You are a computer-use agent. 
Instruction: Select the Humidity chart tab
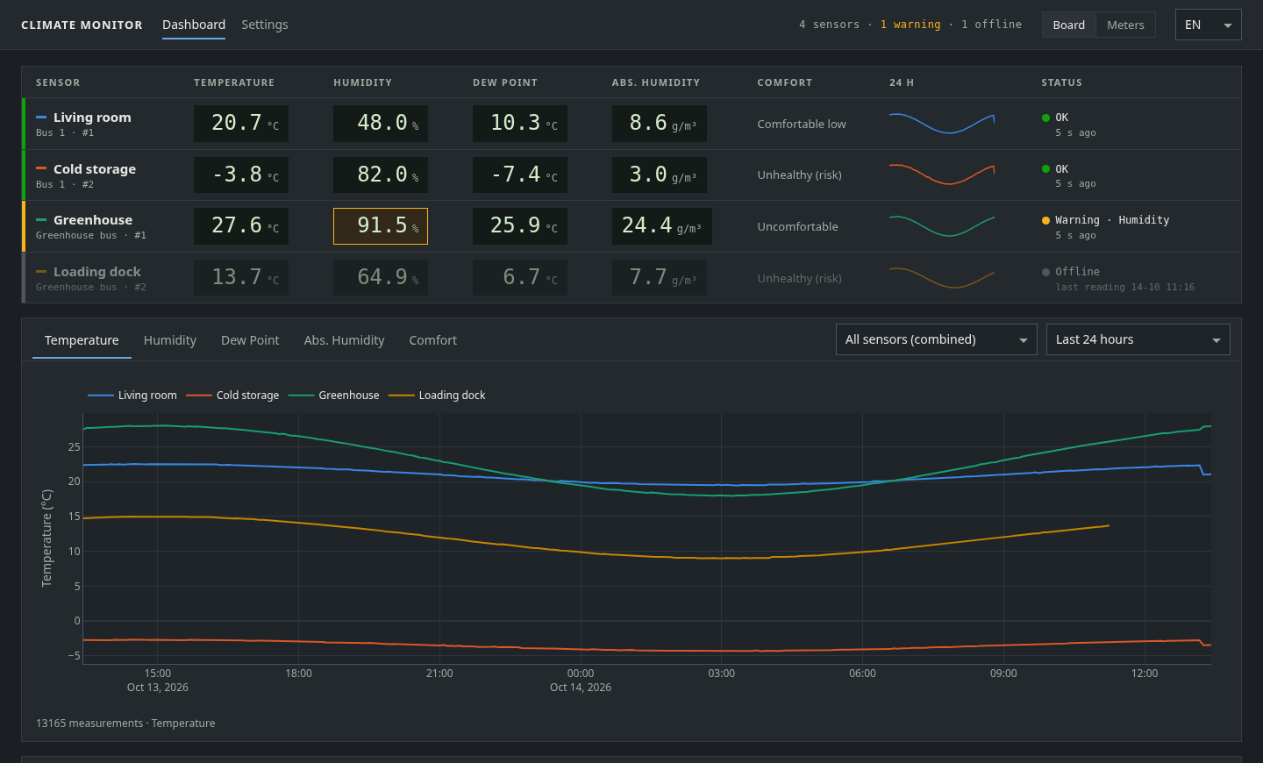(170, 340)
